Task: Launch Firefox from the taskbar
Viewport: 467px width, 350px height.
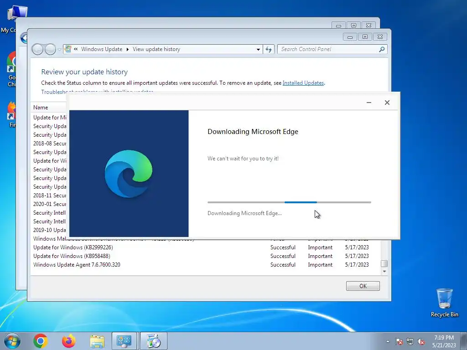Action: point(69,341)
